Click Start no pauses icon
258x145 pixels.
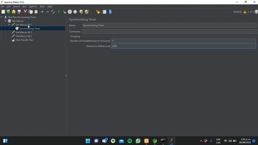coord(64,12)
